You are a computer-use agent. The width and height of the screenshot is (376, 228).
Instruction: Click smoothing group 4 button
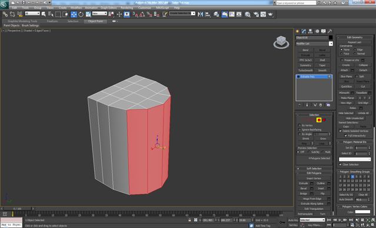(352, 176)
